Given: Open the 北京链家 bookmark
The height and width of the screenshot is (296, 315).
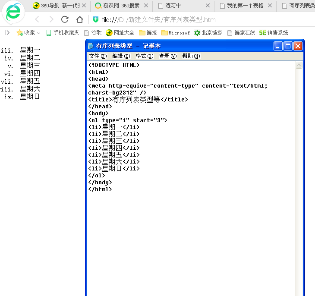Looking at the screenshot, I should (208, 32).
